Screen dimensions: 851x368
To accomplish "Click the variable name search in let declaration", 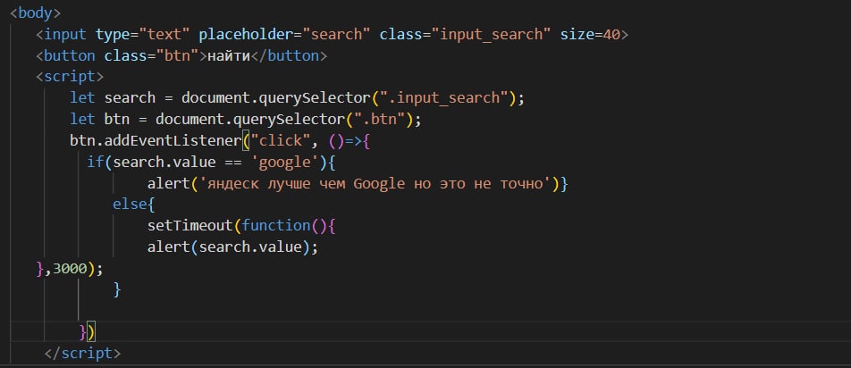I will (x=130, y=98).
